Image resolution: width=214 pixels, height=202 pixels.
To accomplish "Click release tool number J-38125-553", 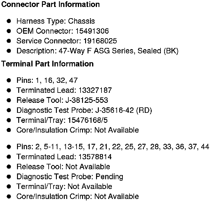I will 87,100.
